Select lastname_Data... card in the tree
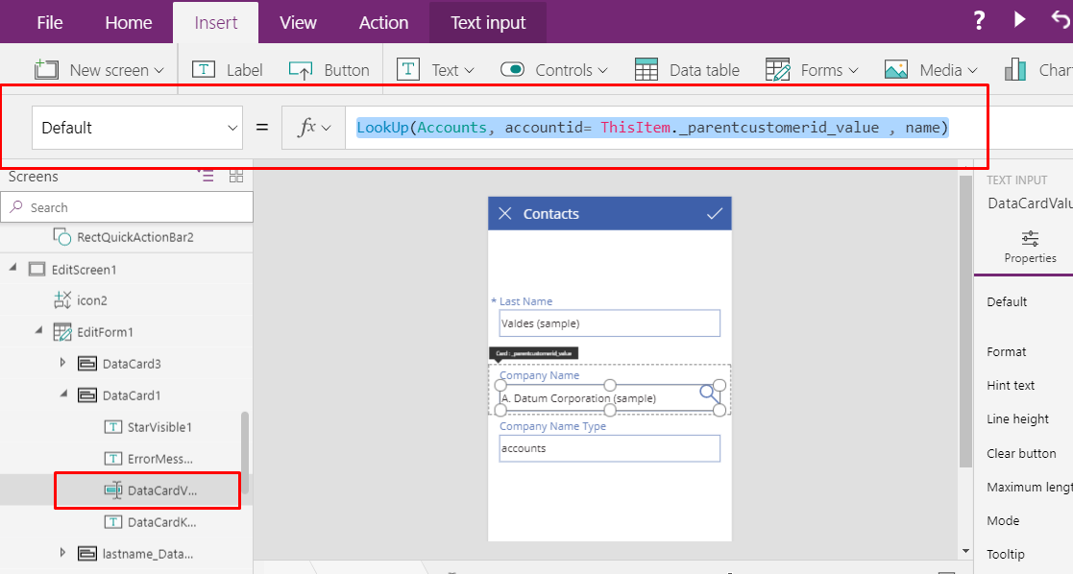This screenshot has width=1073, height=574. click(x=147, y=554)
